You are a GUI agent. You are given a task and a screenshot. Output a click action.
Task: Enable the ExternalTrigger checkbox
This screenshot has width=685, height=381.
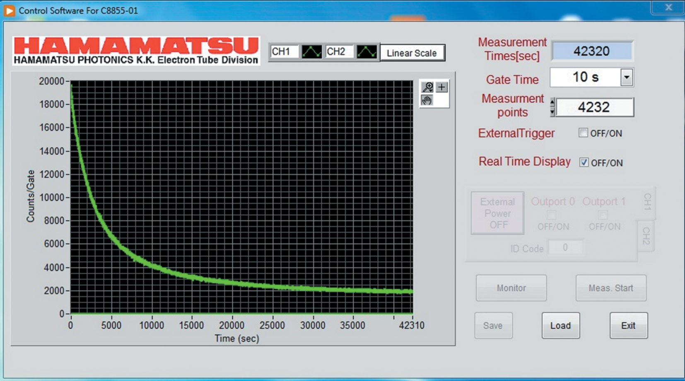tap(583, 133)
